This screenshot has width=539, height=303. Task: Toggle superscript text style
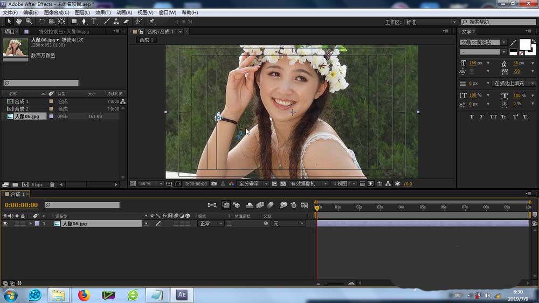click(515, 117)
